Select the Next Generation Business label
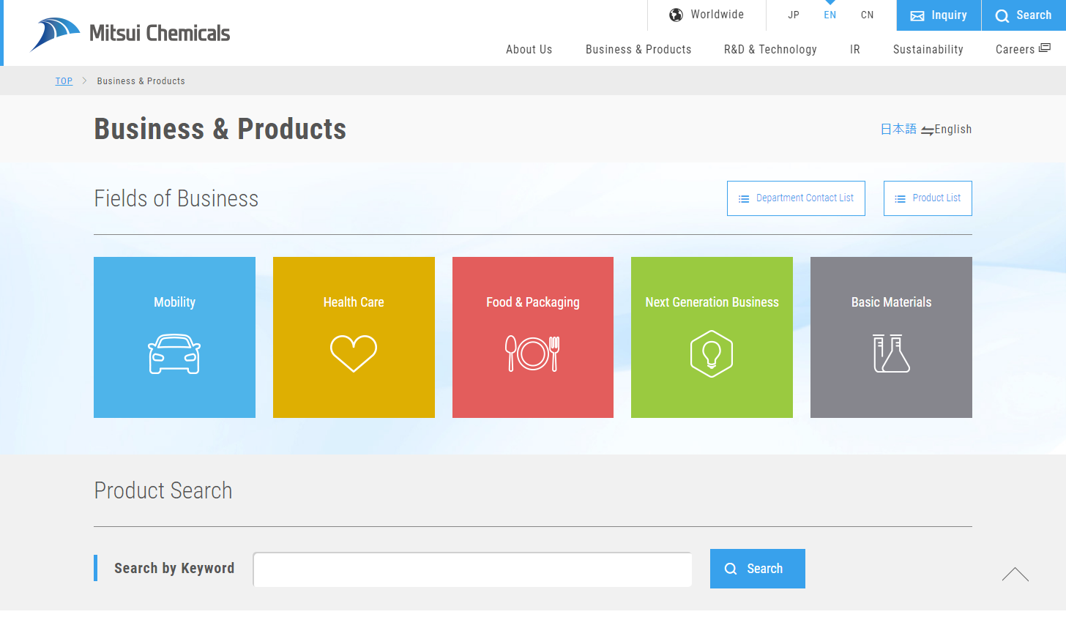 712,302
